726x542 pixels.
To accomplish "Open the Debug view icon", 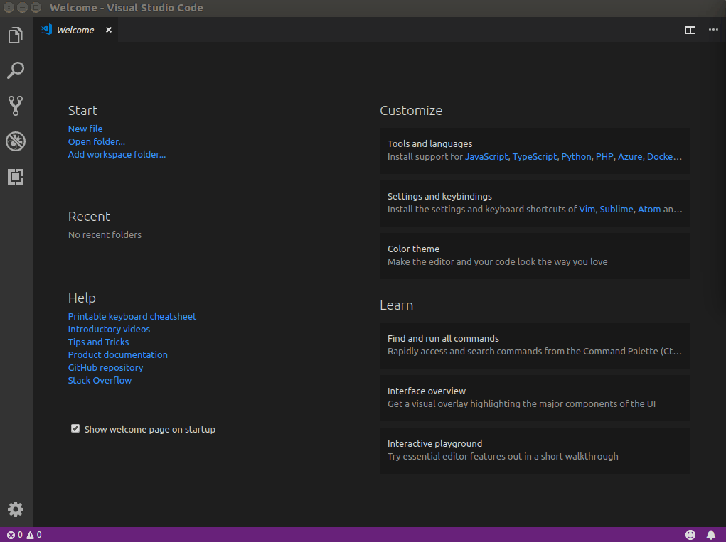I will coord(16,141).
